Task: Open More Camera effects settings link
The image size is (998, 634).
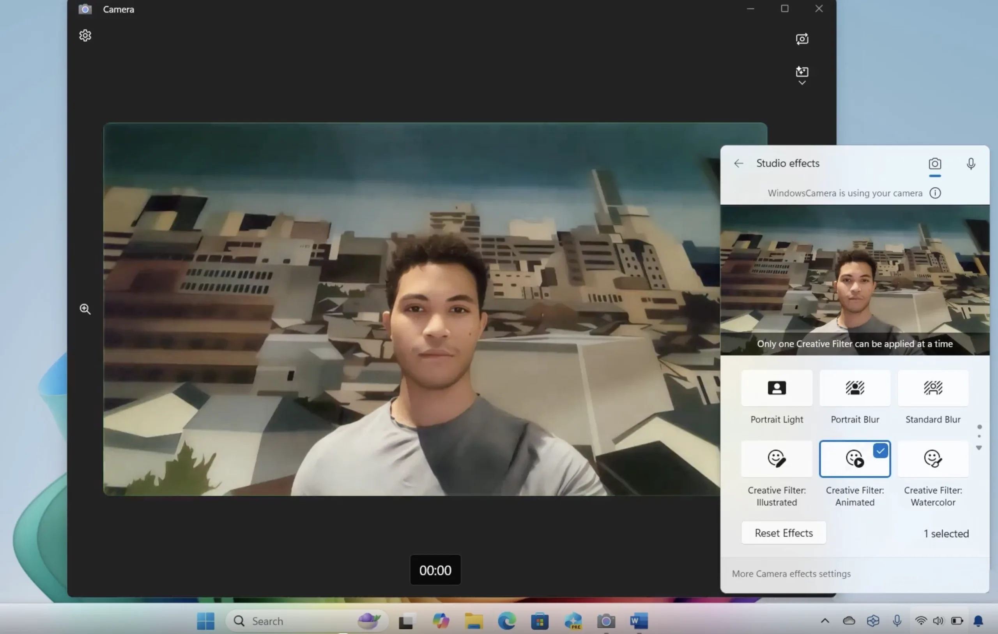Action: coord(791,574)
